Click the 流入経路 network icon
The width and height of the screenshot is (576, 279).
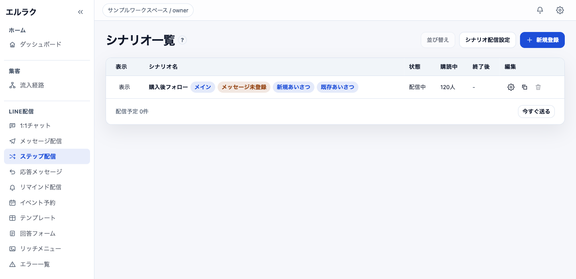tap(12, 85)
